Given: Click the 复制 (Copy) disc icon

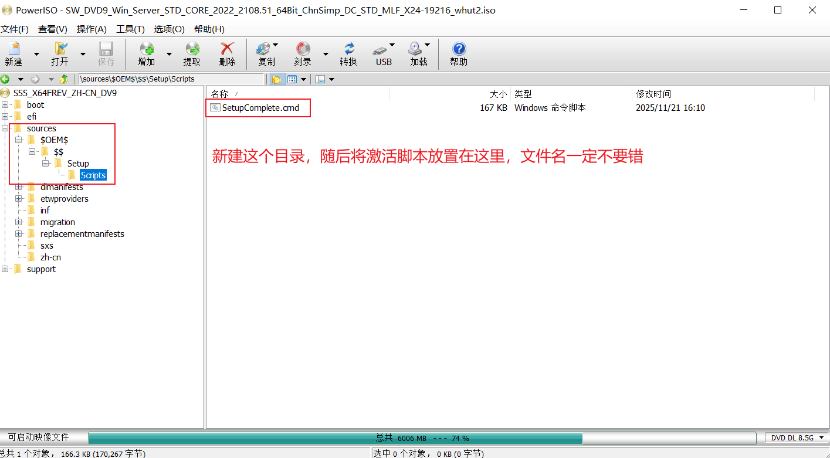Looking at the screenshot, I should [x=263, y=49].
